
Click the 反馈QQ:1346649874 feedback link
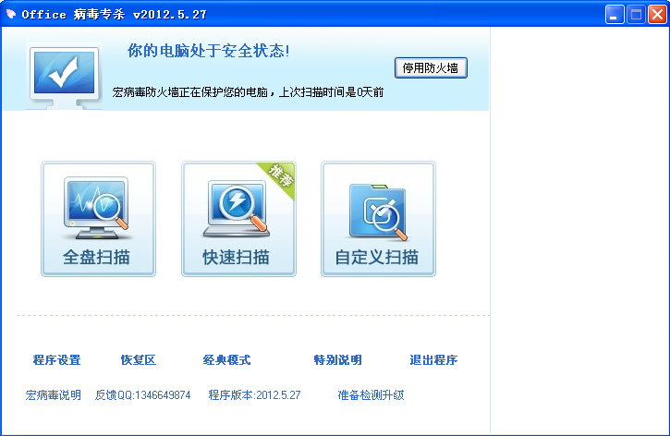(142, 395)
